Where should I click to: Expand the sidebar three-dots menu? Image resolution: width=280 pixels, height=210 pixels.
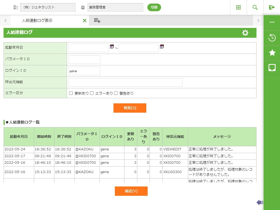tap(272, 22)
